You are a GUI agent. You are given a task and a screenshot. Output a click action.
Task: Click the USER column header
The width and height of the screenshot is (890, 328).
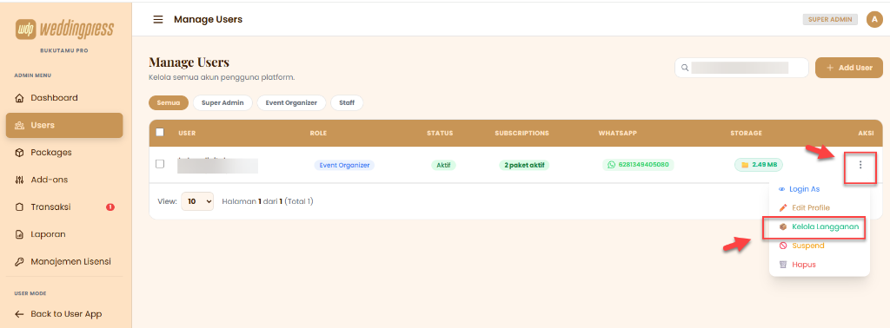click(188, 133)
